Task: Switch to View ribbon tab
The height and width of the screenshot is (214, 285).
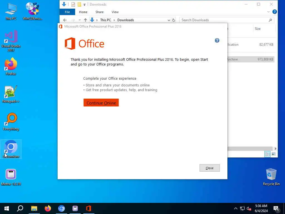Action: 115,12
